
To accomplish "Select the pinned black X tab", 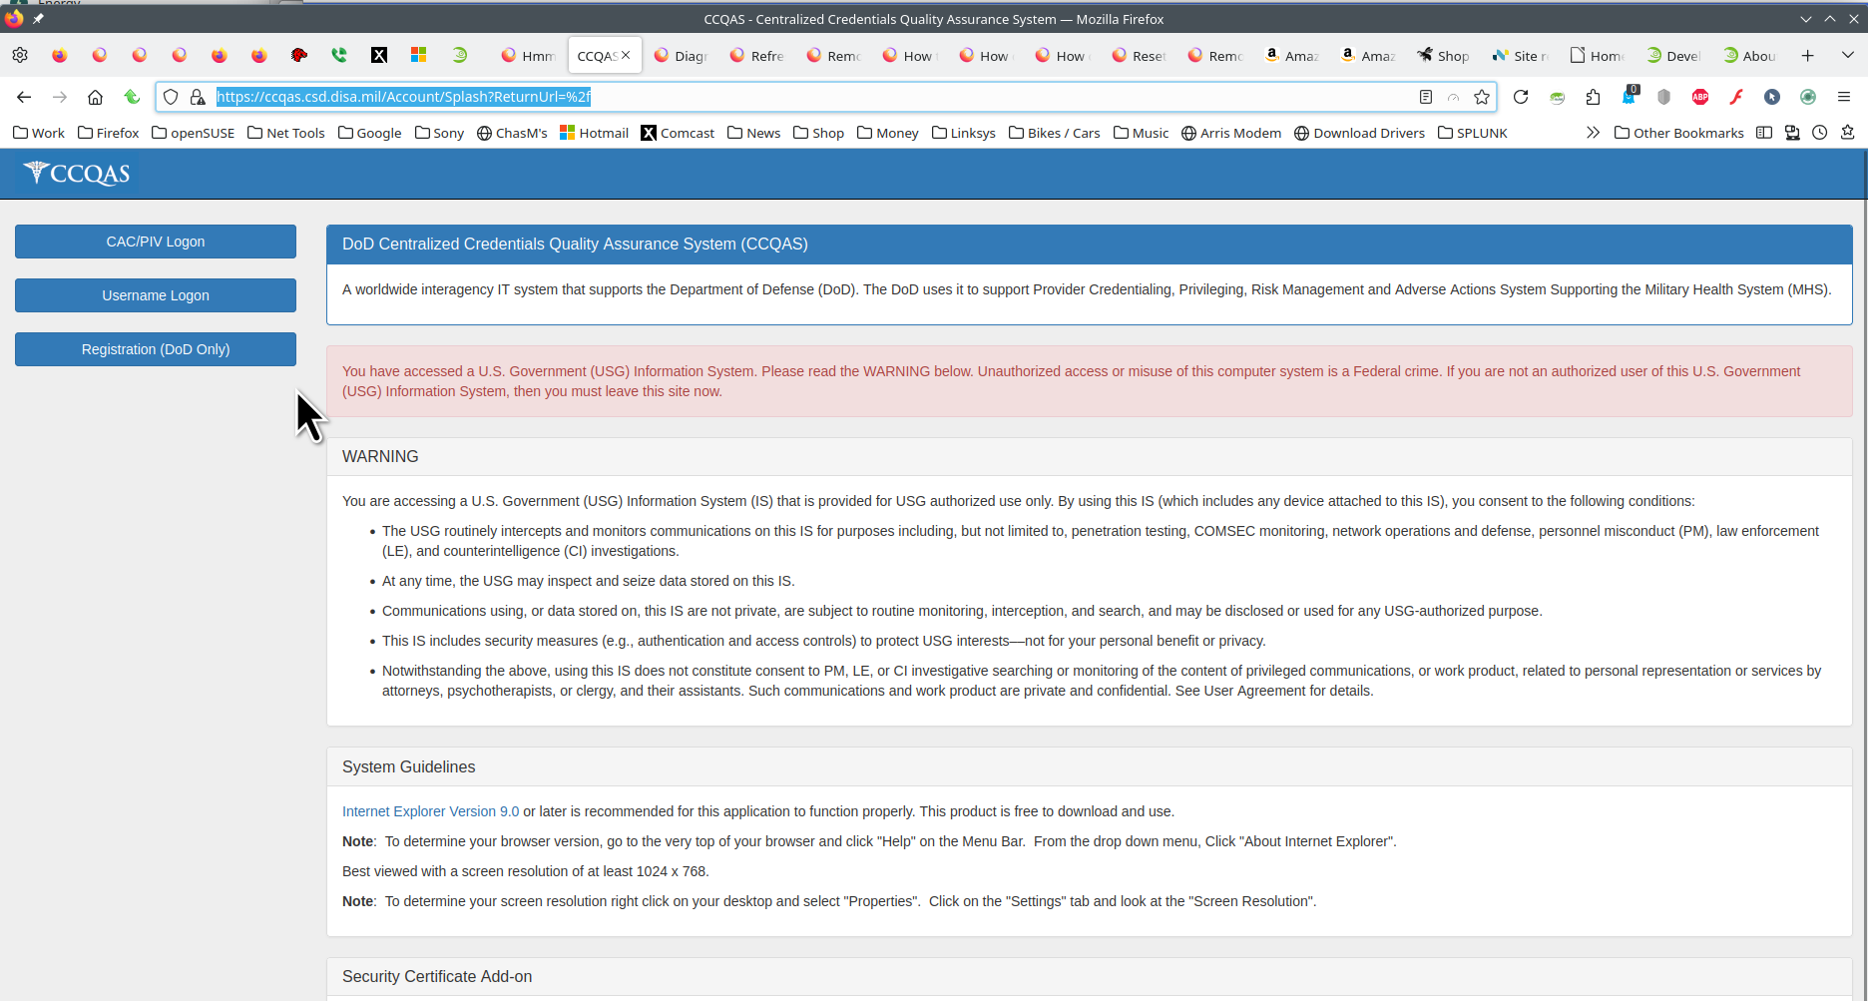I will tap(379, 55).
